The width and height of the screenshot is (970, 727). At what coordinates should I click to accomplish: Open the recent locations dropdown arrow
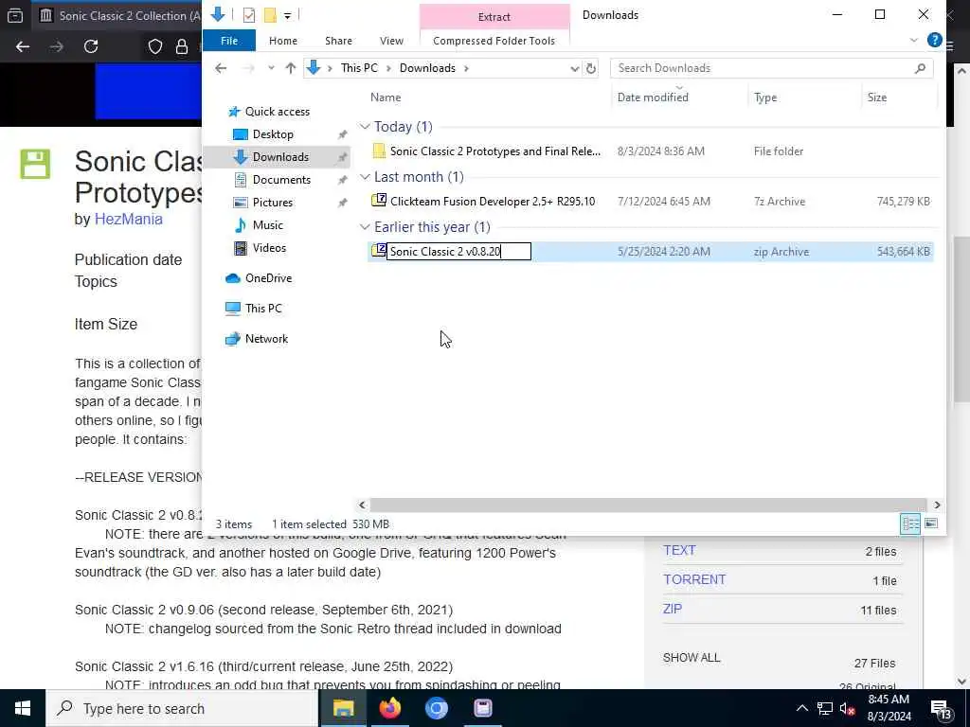click(x=271, y=68)
